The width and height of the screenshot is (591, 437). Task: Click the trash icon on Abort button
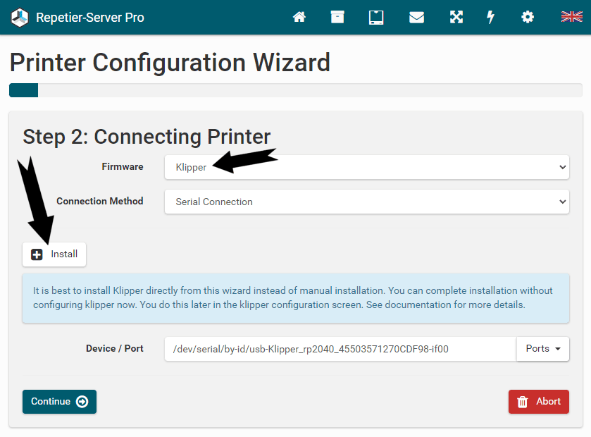tap(523, 402)
